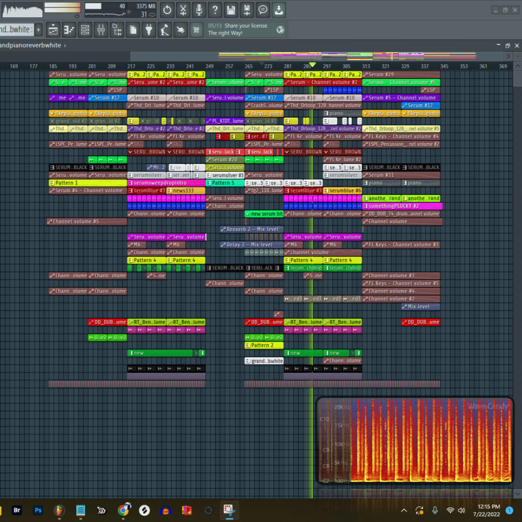Click playlist vertical scrollbar up arrow
The image size is (522, 522).
(517, 66)
